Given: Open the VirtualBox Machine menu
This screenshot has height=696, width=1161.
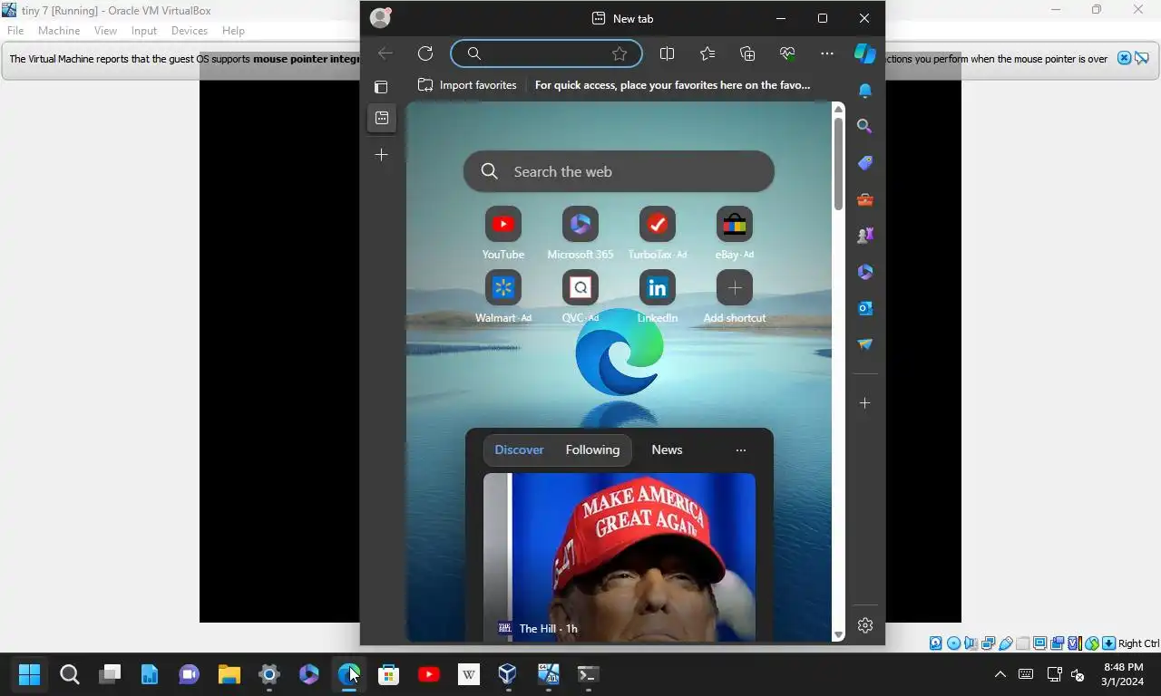Looking at the screenshot, I should [59, 31].
